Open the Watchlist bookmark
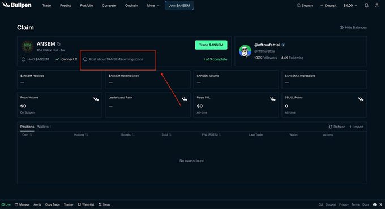 86,204
